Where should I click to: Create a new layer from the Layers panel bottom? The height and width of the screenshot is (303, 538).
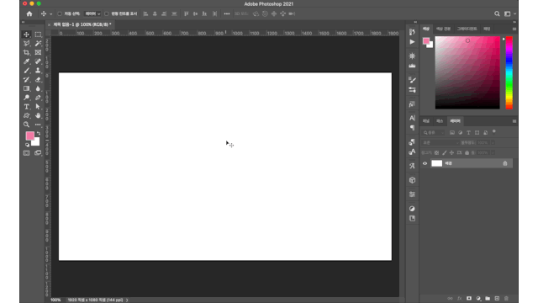coord(497,298)
